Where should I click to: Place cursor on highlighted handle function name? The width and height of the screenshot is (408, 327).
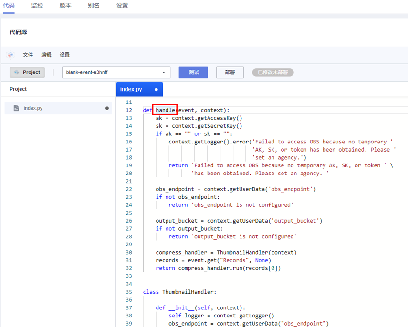coord(165,110)
